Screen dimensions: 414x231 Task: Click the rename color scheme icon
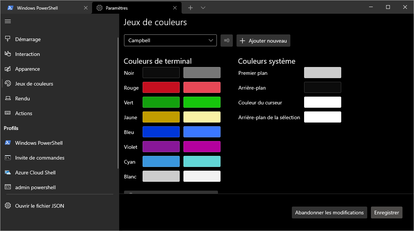coord(226,41)
